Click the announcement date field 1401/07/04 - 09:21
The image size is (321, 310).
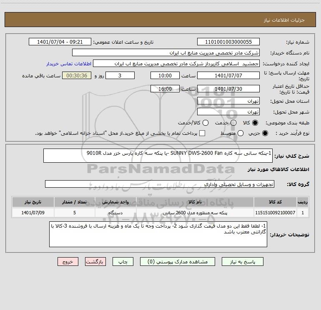60,42
